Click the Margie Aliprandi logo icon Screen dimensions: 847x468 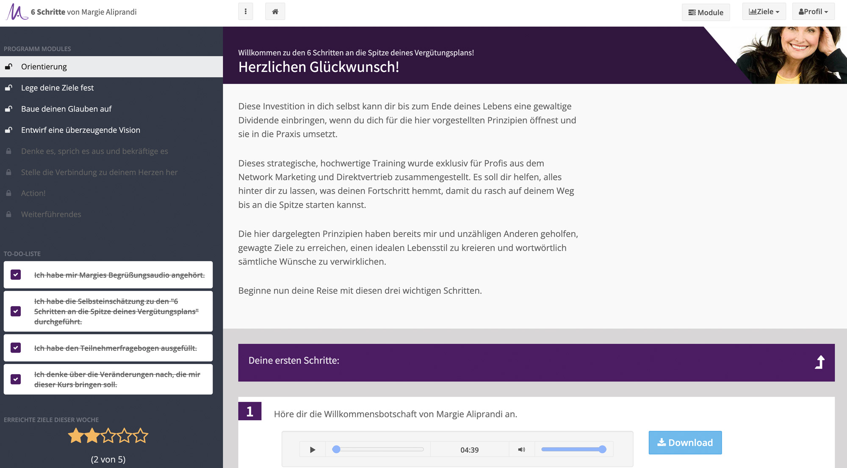[x=17, y=11]
